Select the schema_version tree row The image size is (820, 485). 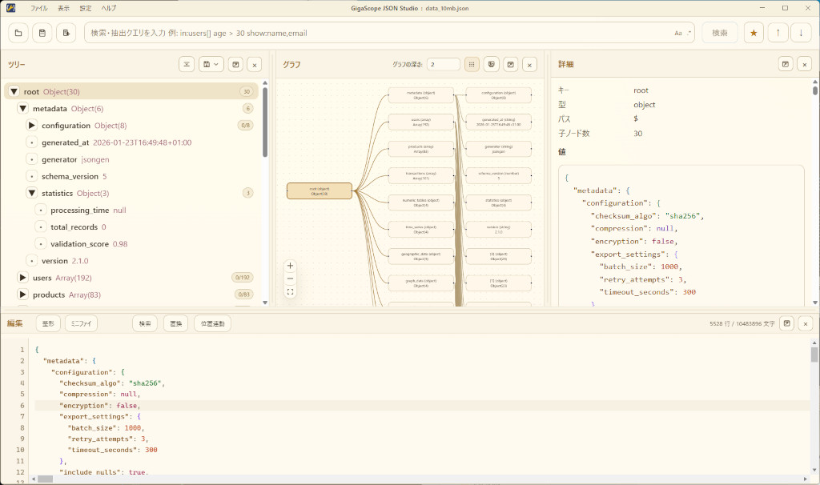click(x=140, y=176)
